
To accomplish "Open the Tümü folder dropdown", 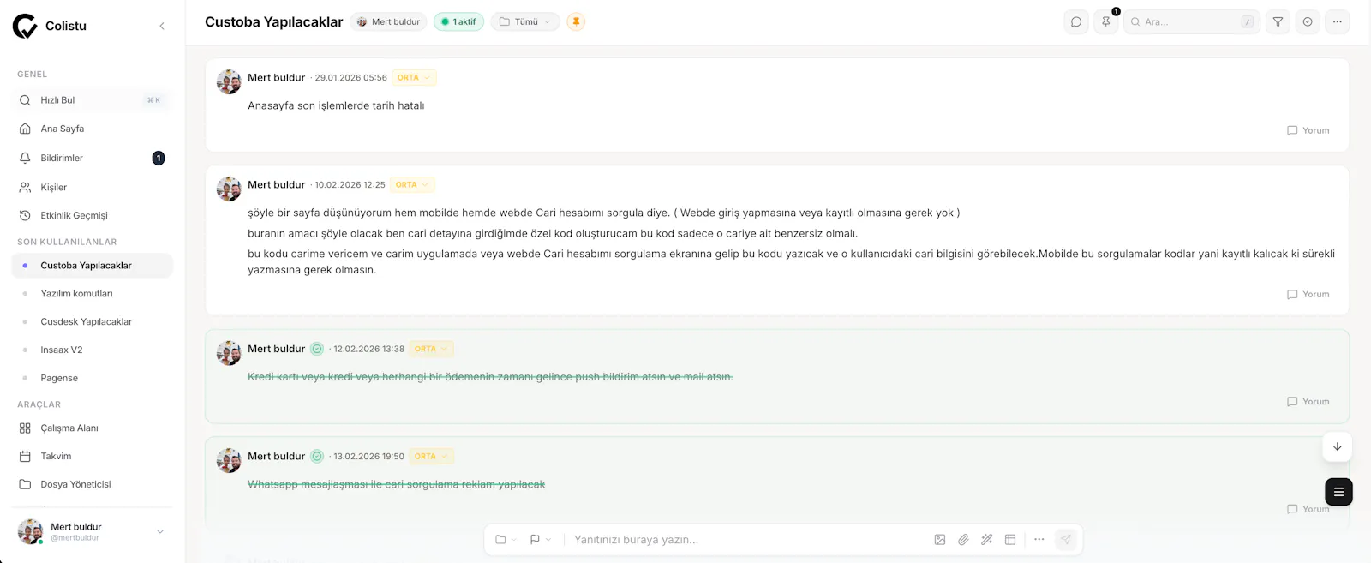I will tap(525, 21).
